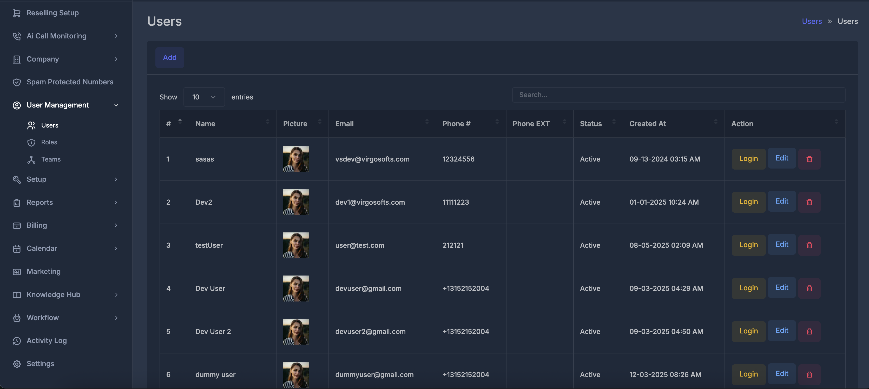Expand the Setup menu chevron

pos(116,179)
